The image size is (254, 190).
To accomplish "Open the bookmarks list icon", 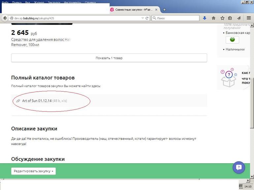I will pyautogui.click(x=230, y=18).
